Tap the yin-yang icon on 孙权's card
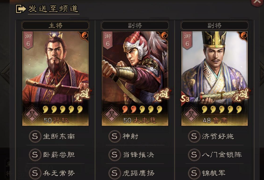264x180 pixels. point(84,36)
